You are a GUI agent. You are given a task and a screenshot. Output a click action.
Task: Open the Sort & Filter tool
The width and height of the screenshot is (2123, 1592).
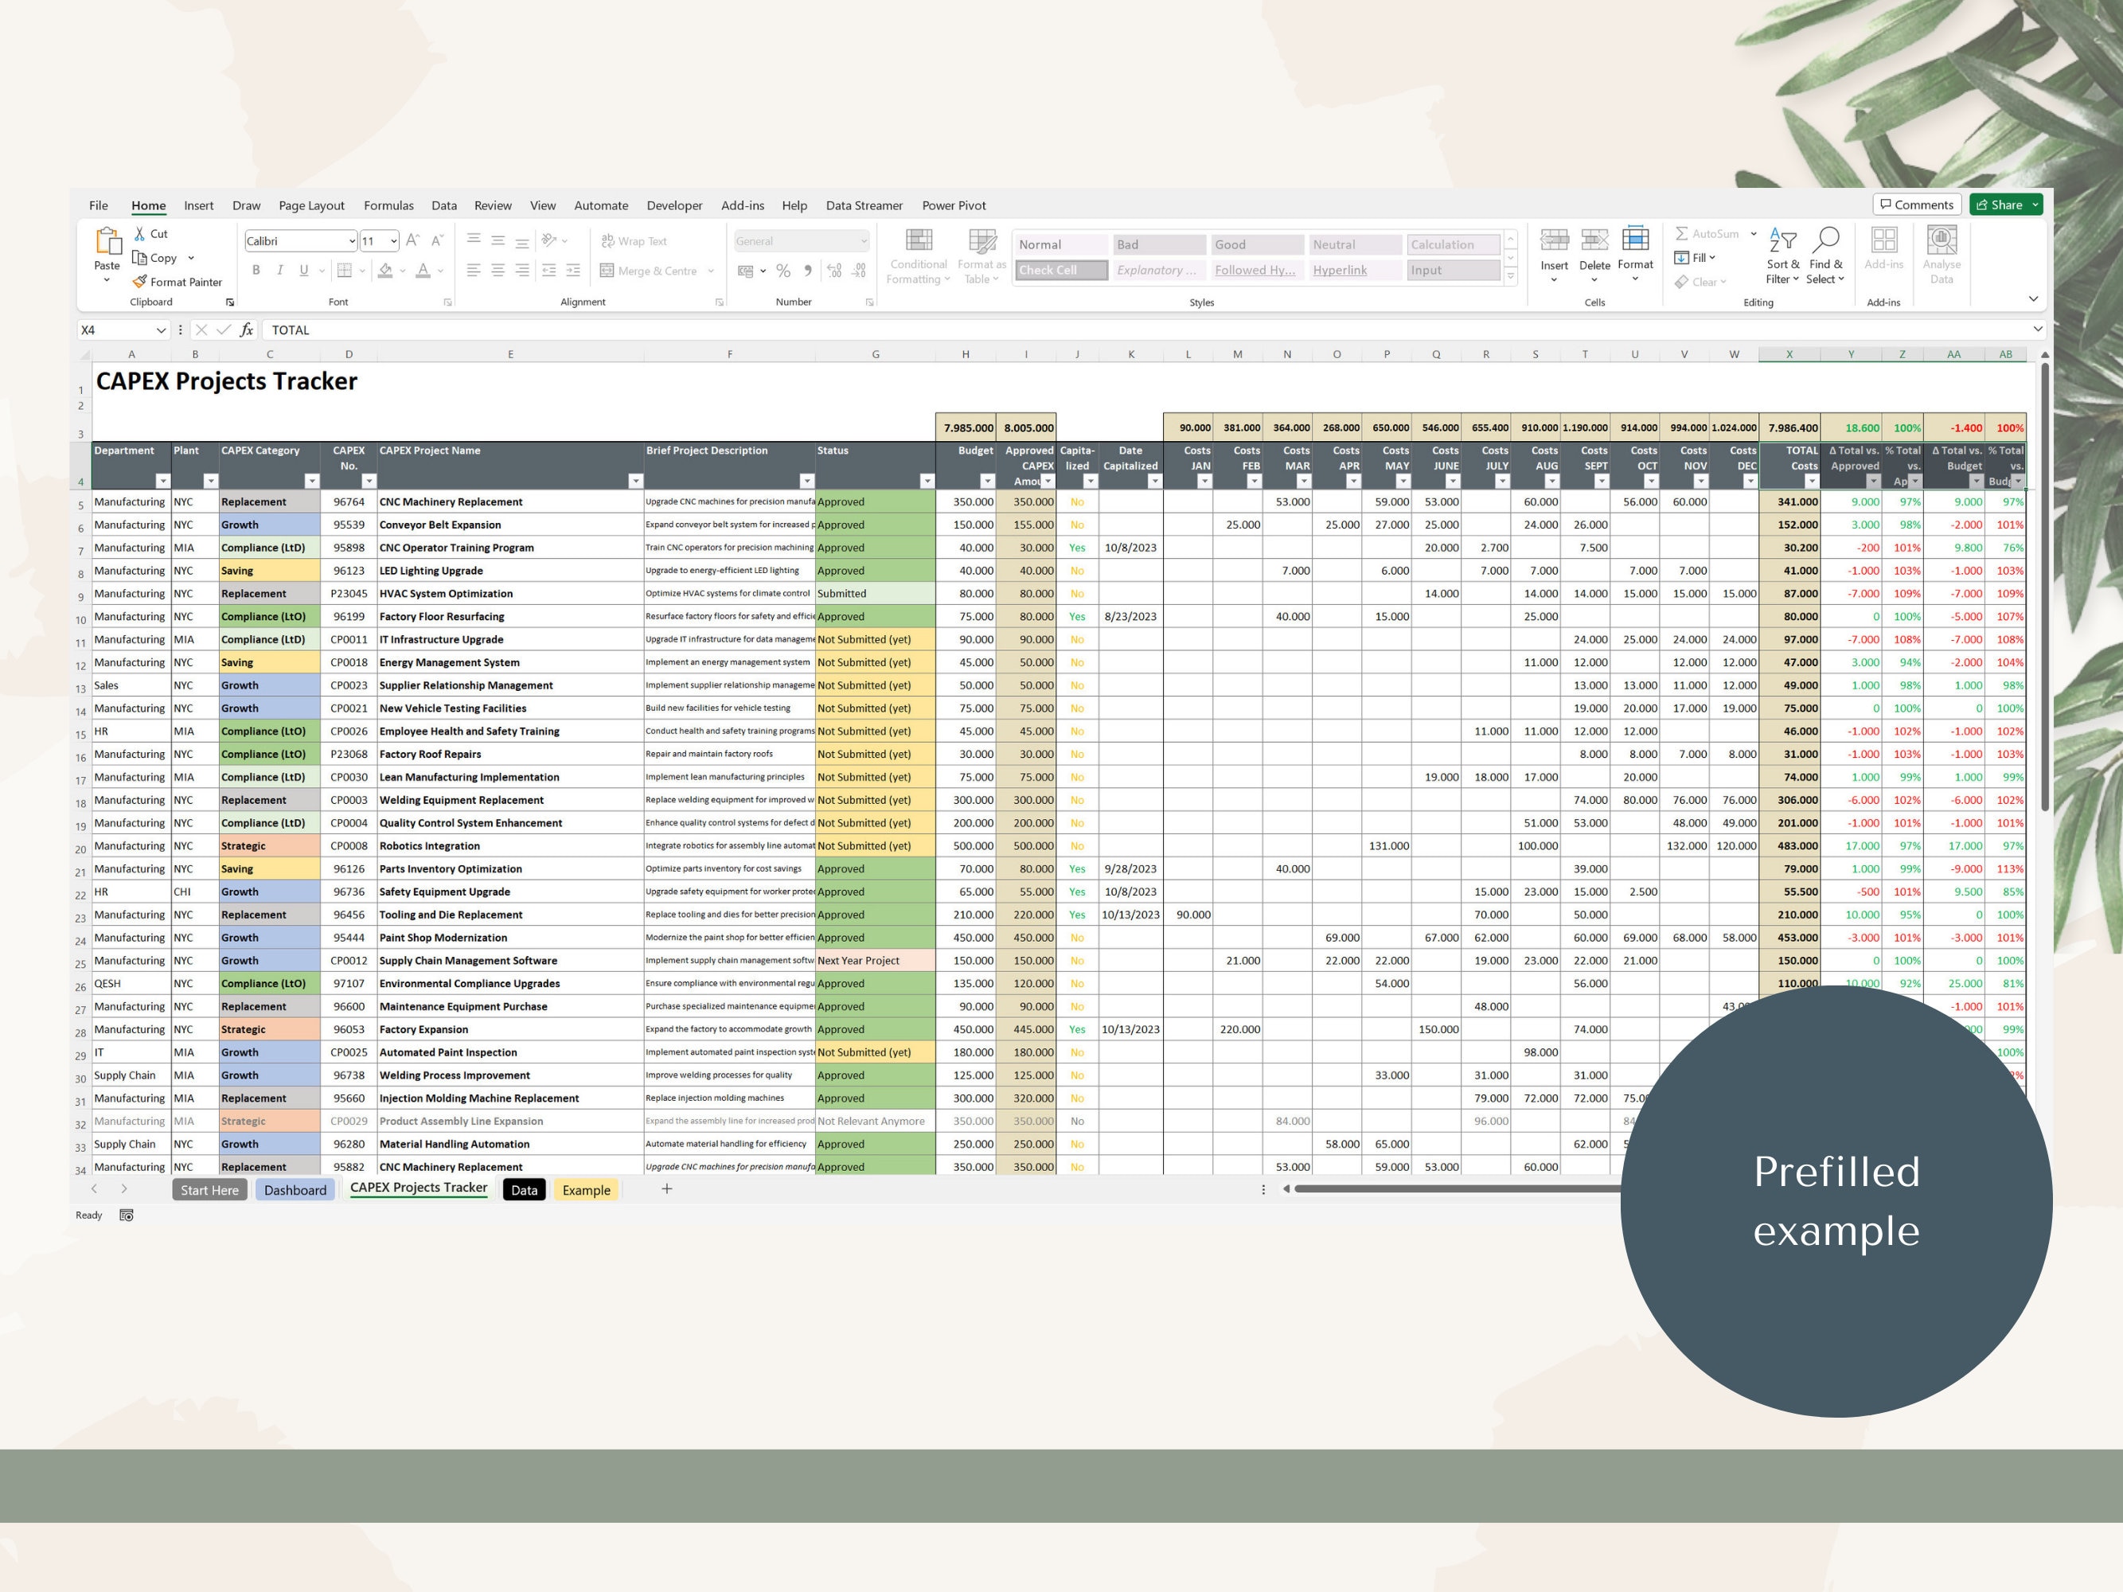coord(1782,256)
